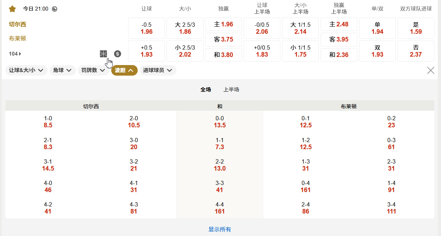Bet draw score 1-1 at 7.3
Screen dimensions: 441x236
(x=220, y=143)
